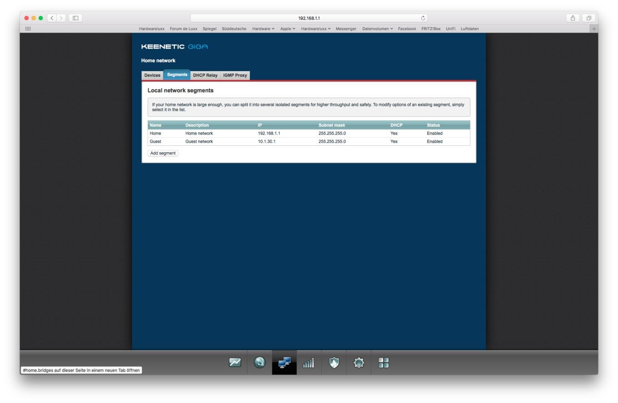Click the Subnet mask column header
The height and width of the screenshot is (403, 618).
tap(332, 125)
